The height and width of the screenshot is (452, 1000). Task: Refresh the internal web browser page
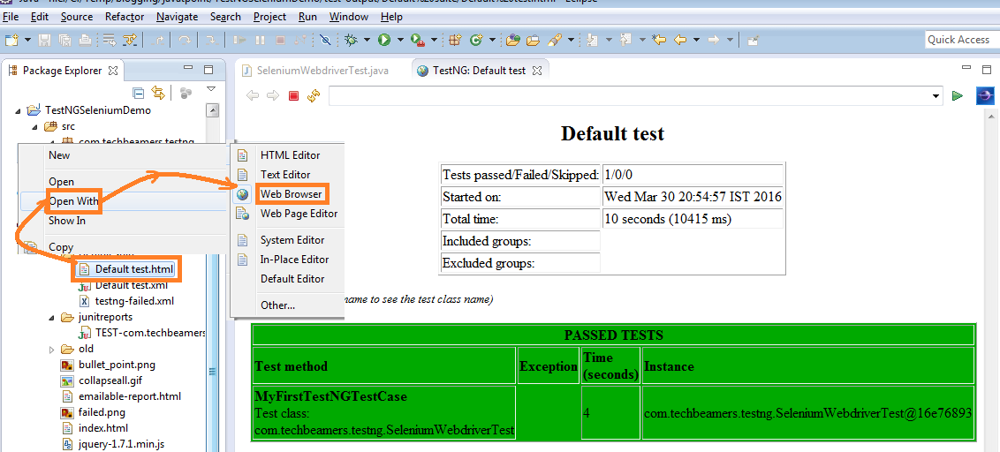coord(313,95)
